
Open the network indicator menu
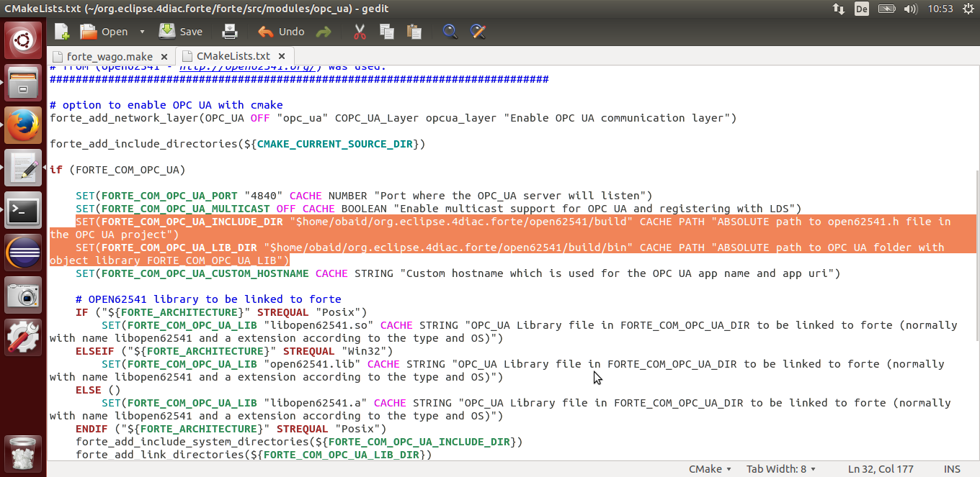[x=839, y=9]
